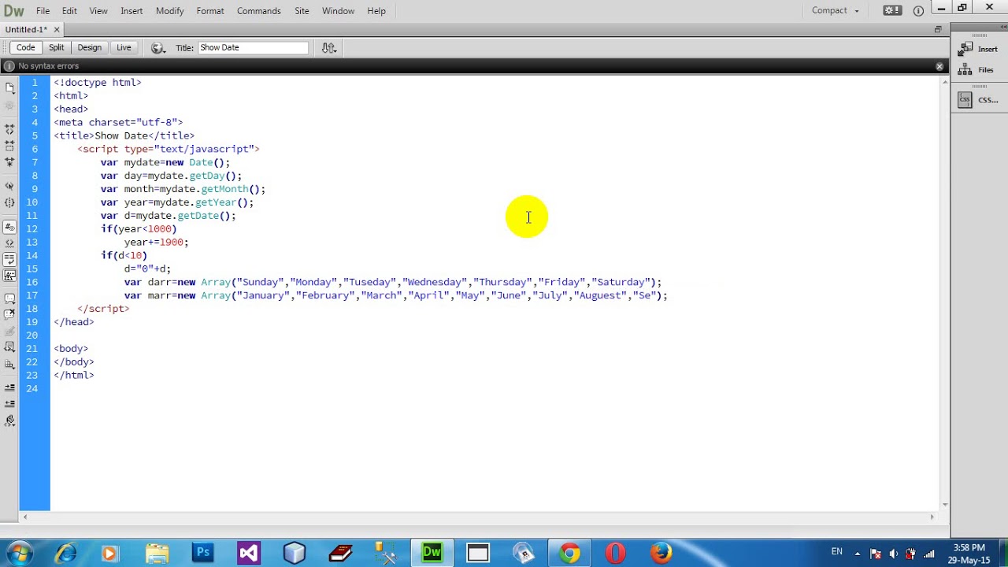
Task: Click Apply Comment icon
Action: click(x=9, y=298)
